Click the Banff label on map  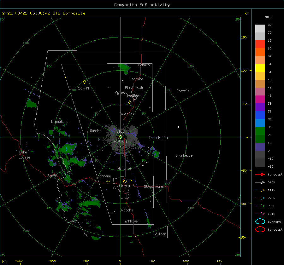[52, 176]
